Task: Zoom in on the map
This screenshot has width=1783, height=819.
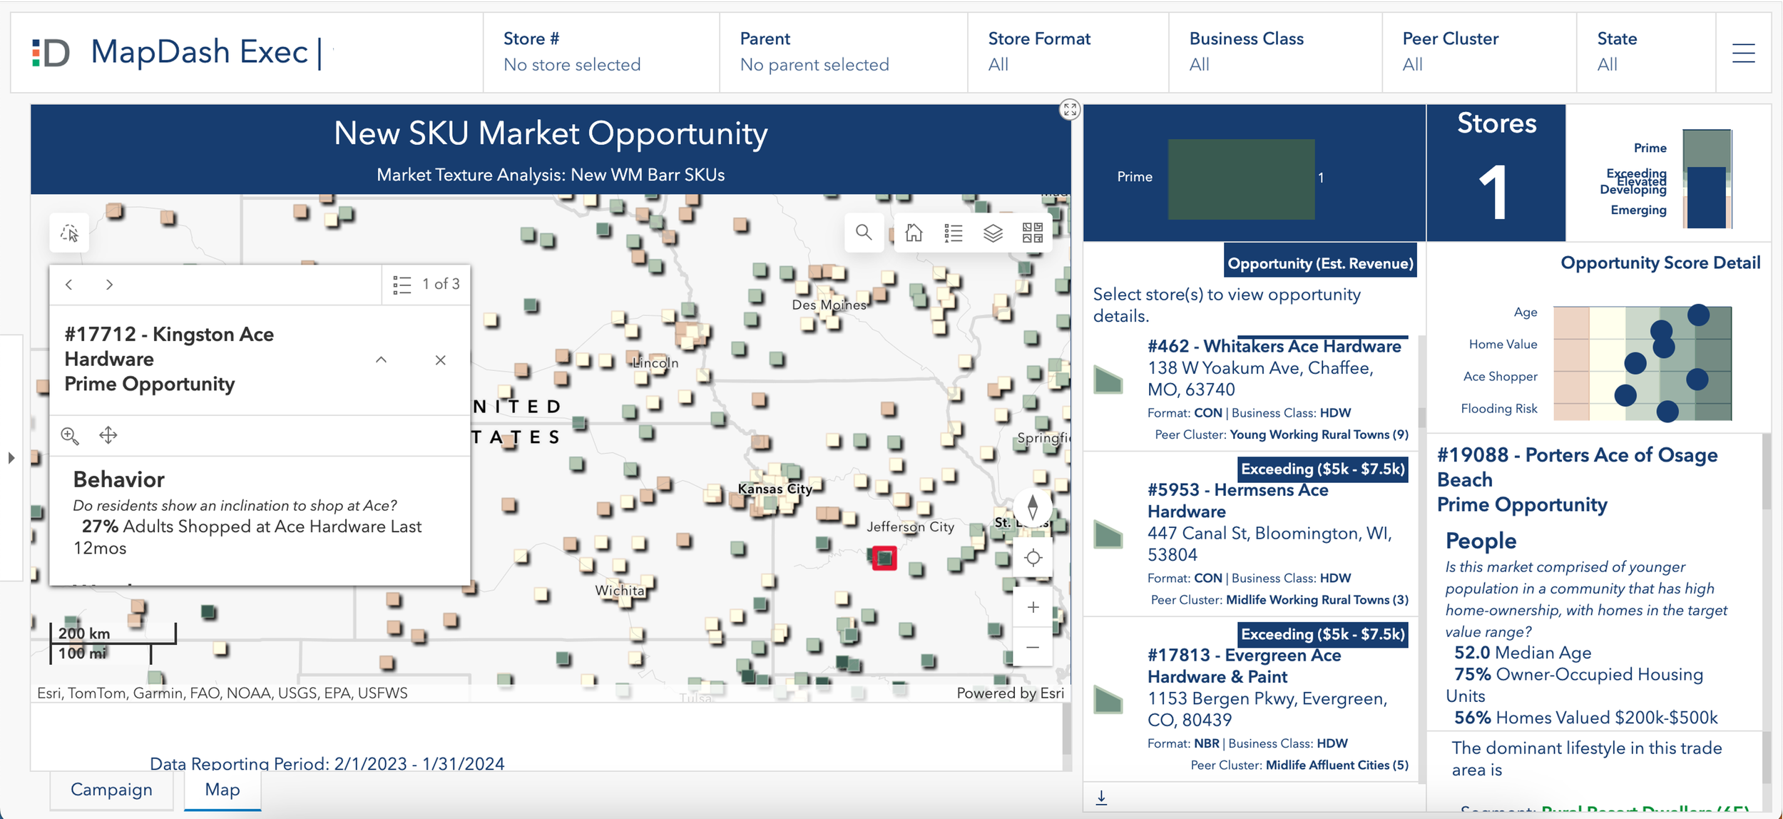Action: [1032, 607]
